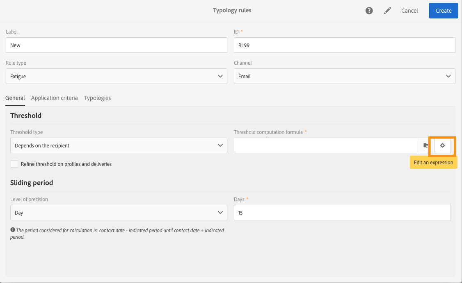
Task: Click the Days input field
Action: [x=342, y=213]
